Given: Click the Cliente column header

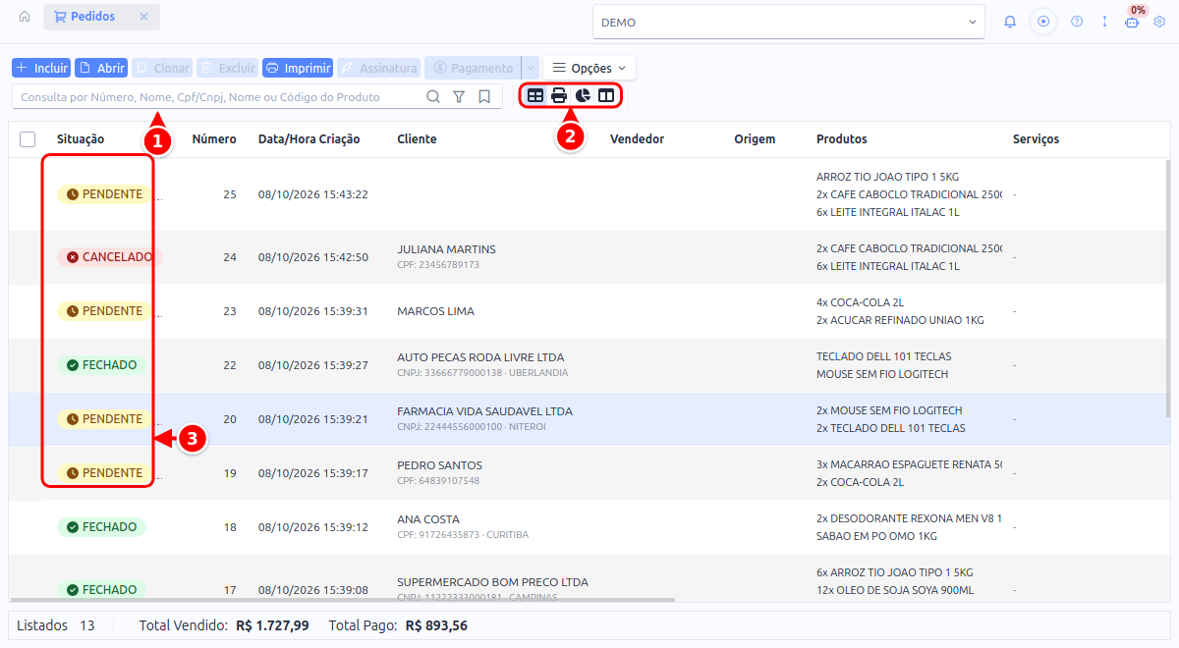Looking at the screenshot, I should (x=418, y=139).
